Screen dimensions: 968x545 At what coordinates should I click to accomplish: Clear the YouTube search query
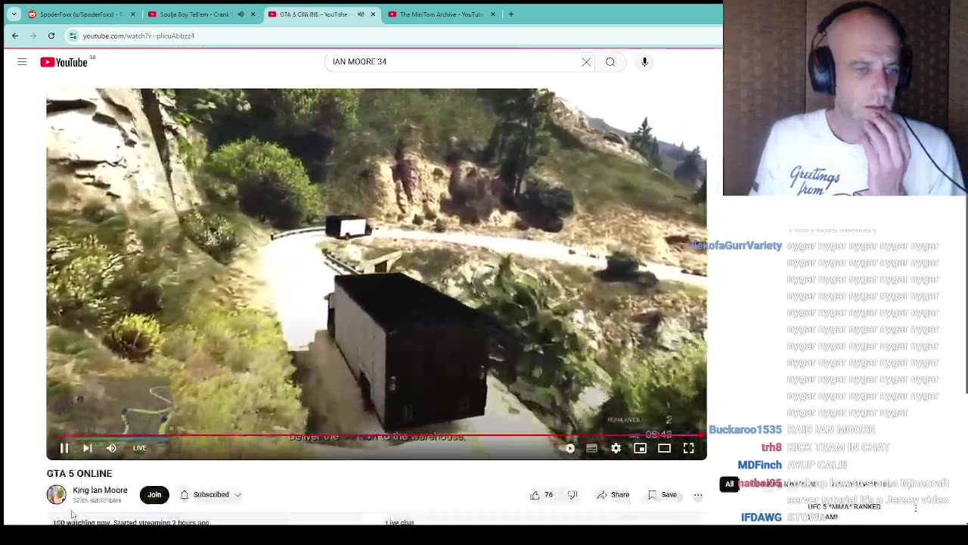(586, 62)
